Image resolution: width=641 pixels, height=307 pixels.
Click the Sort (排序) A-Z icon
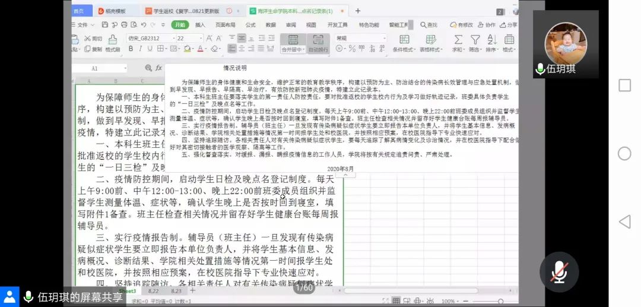coord(491,40)
